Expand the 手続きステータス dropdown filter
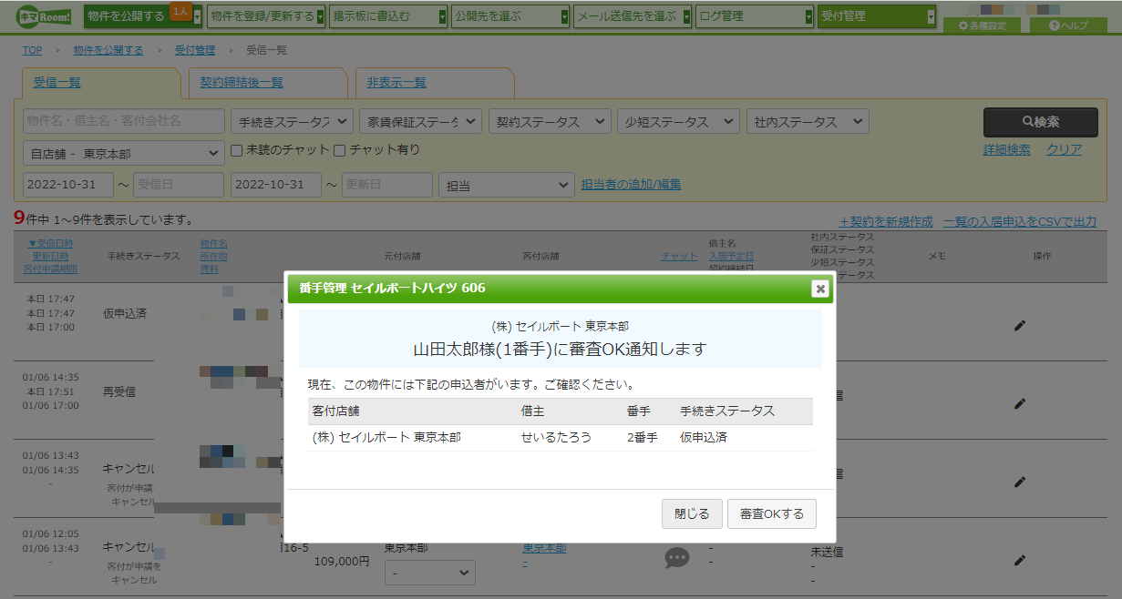This screenshot has height=599, width=1122. pyautogui.click(x=292, y=122)
